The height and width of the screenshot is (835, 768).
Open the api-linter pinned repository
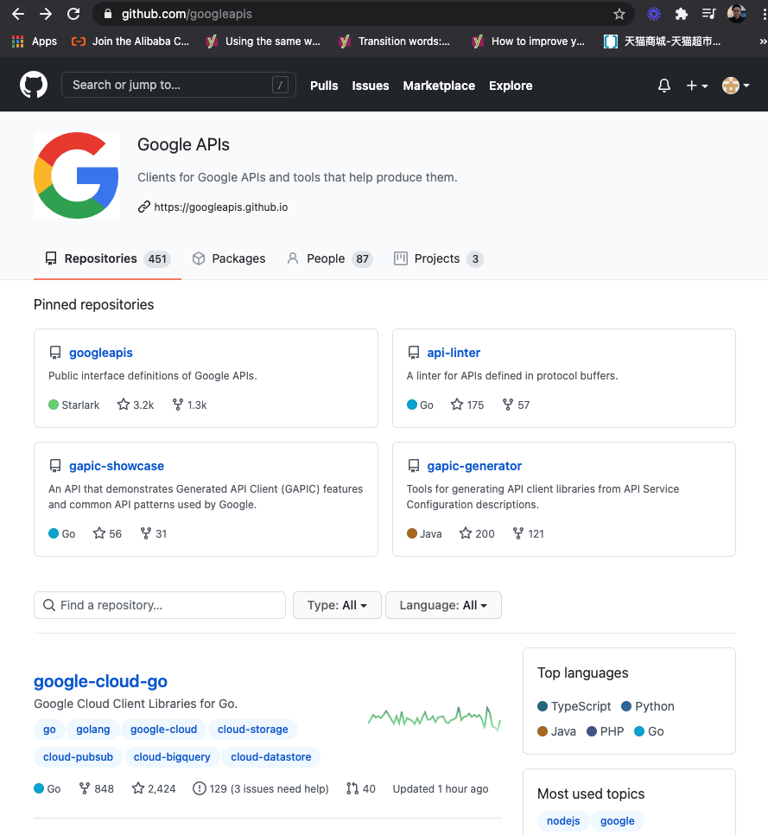coord(454,353)
